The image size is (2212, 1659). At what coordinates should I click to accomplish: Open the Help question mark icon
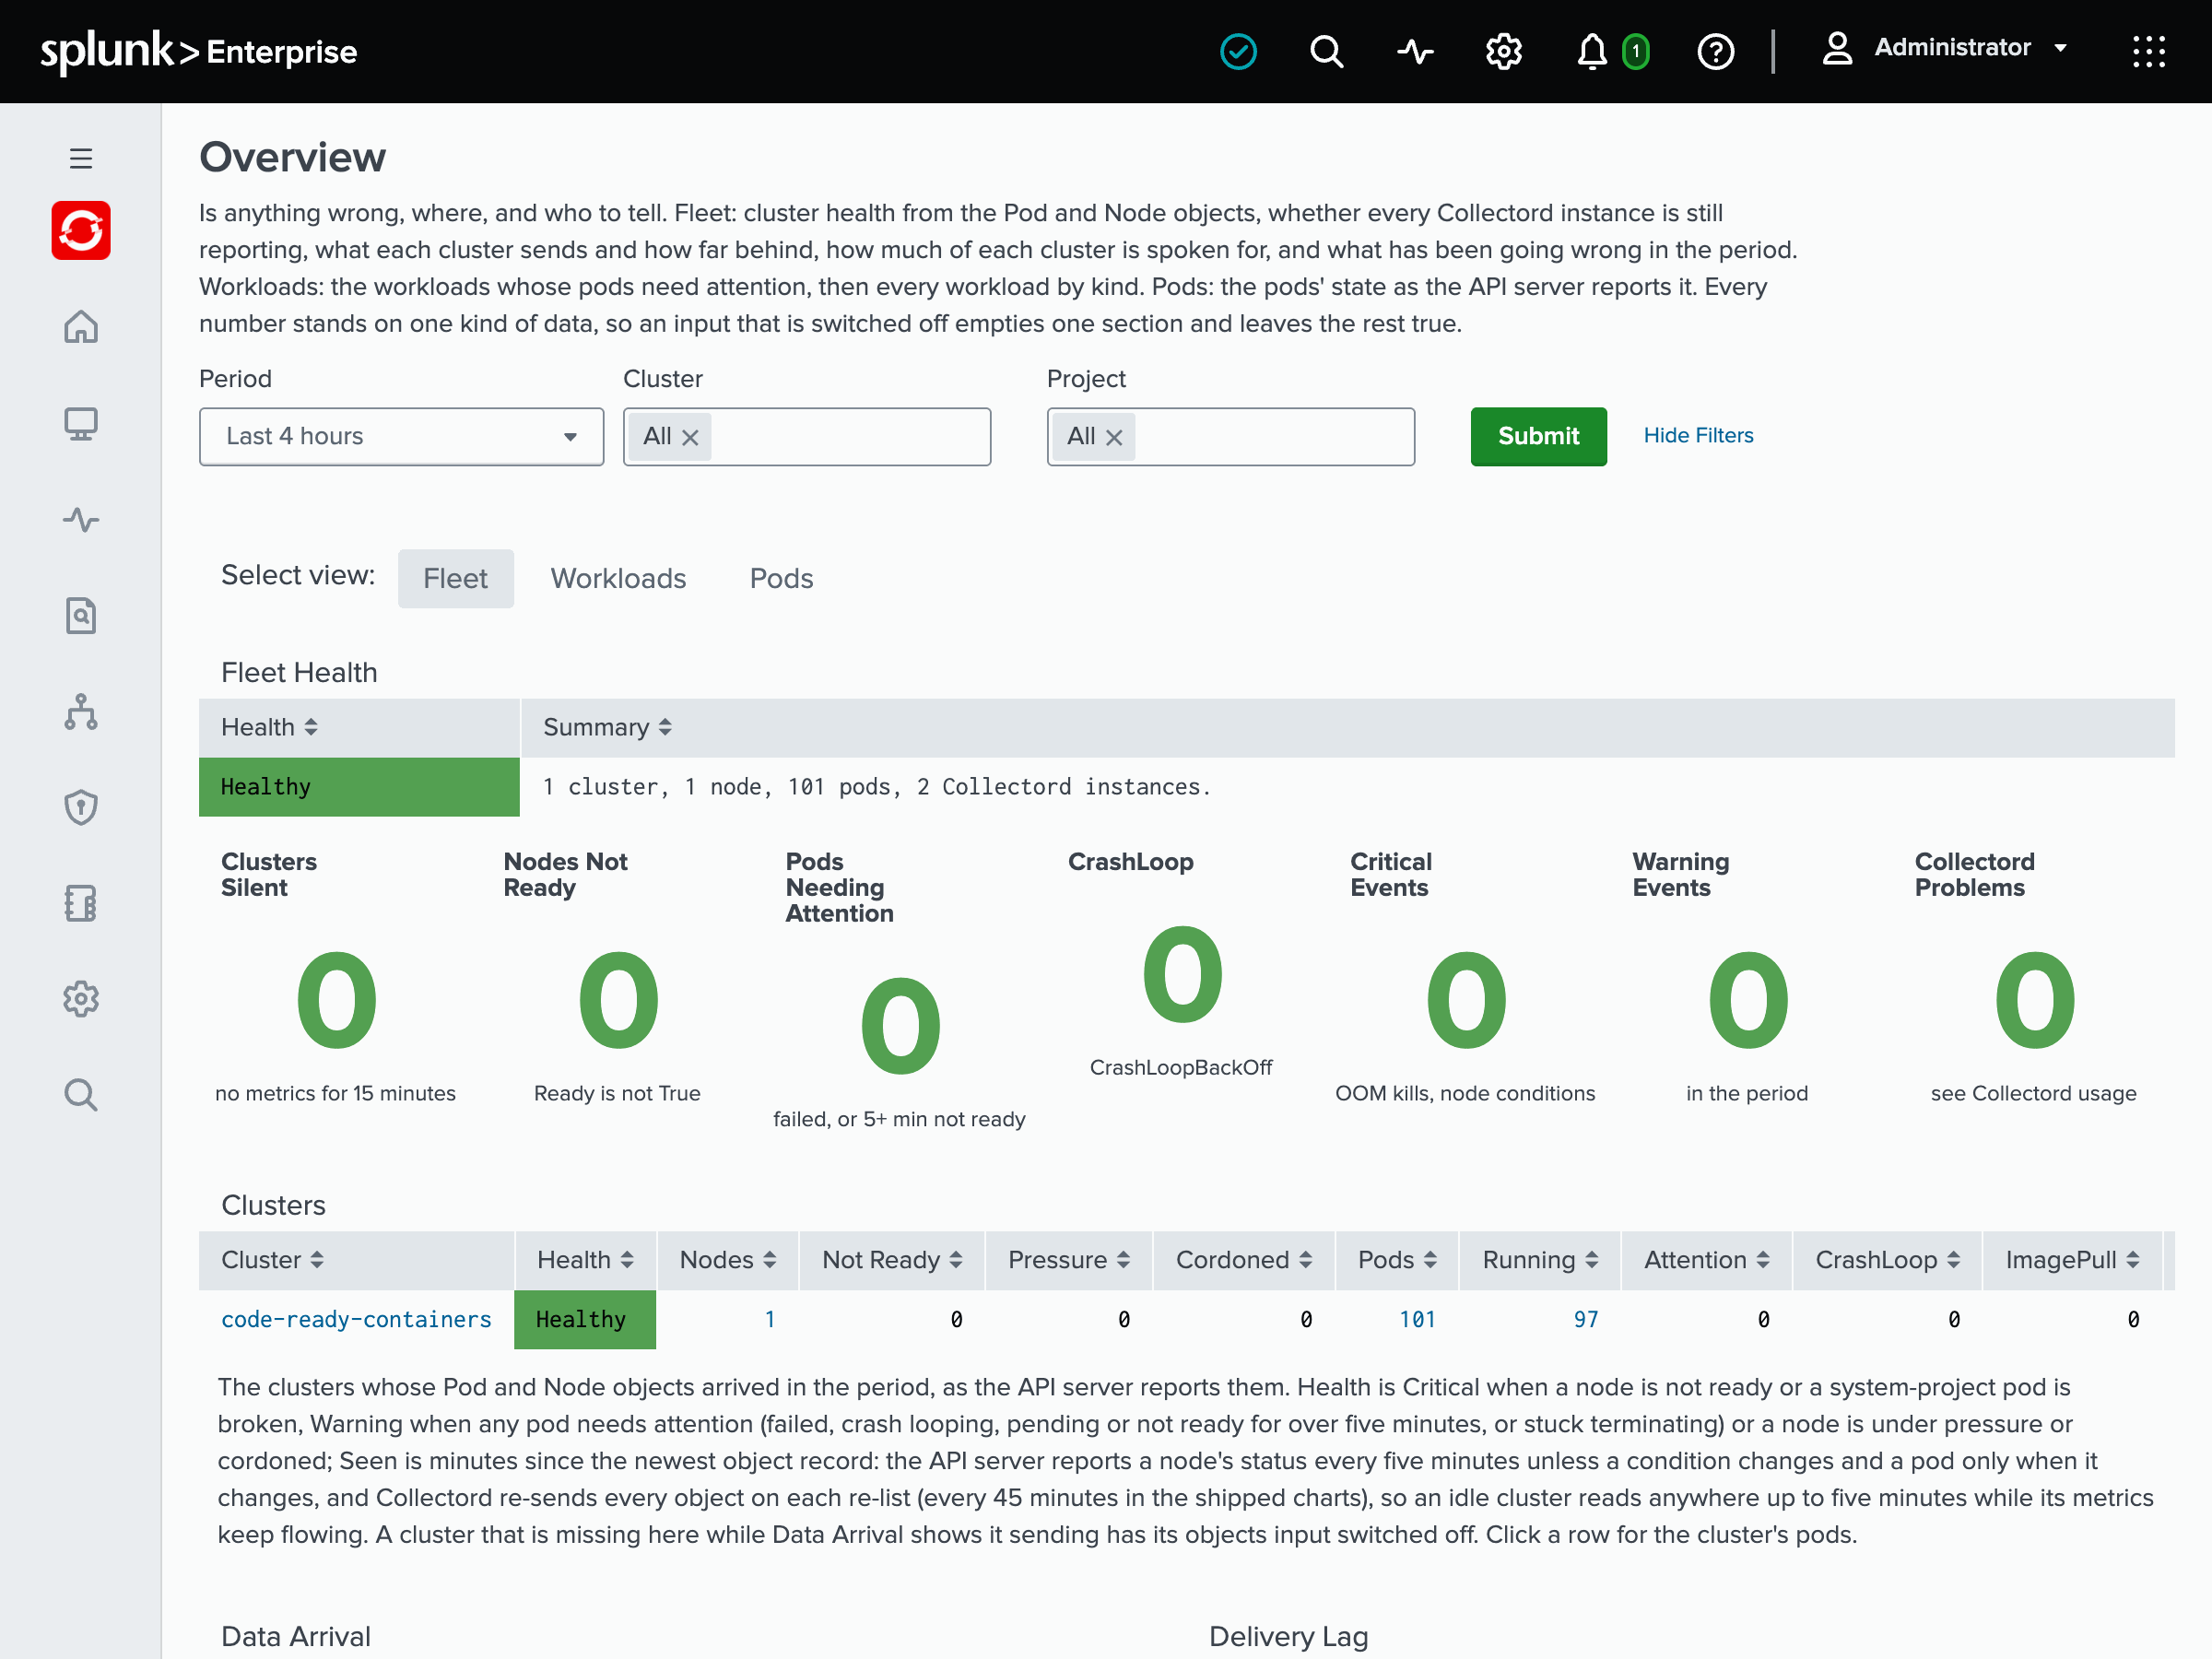pyautogui.click(x=1715, y=51)
